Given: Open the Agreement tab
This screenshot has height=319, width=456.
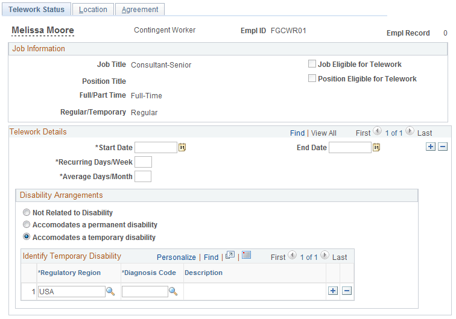Looking at the screenshot, I should click(x=140, y=10).
